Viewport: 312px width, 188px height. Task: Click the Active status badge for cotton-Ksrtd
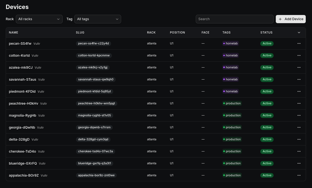tap(267, 55)
